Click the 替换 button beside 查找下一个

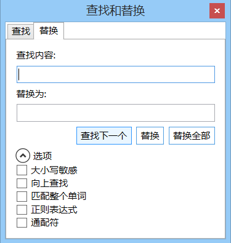(x=150, y=136)
